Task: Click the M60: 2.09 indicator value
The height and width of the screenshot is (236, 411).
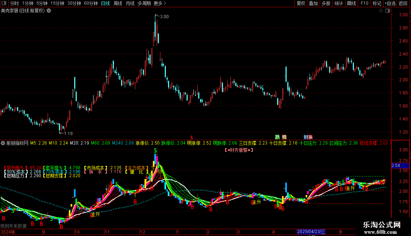Action: [x=101, y=143]
